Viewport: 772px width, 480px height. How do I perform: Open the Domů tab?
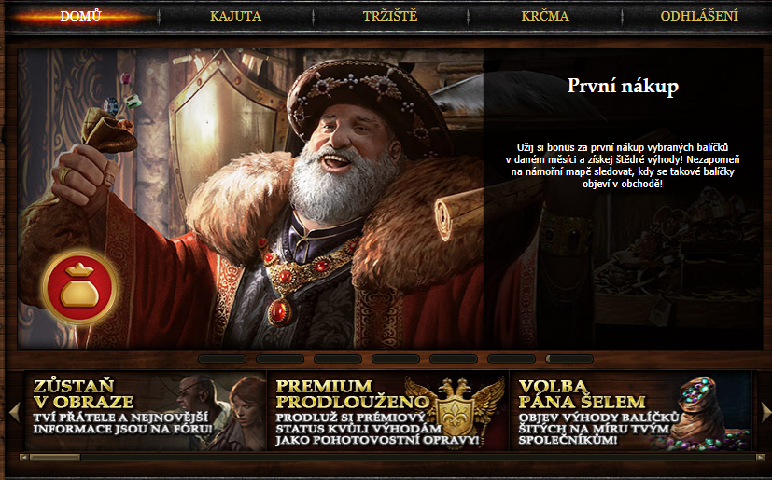coord(81,16)
